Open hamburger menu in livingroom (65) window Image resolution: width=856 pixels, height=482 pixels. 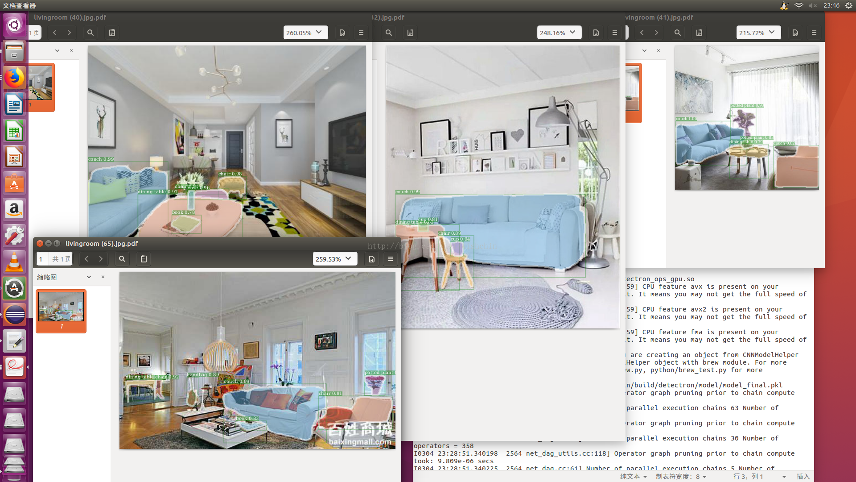[x=391, y=259]
